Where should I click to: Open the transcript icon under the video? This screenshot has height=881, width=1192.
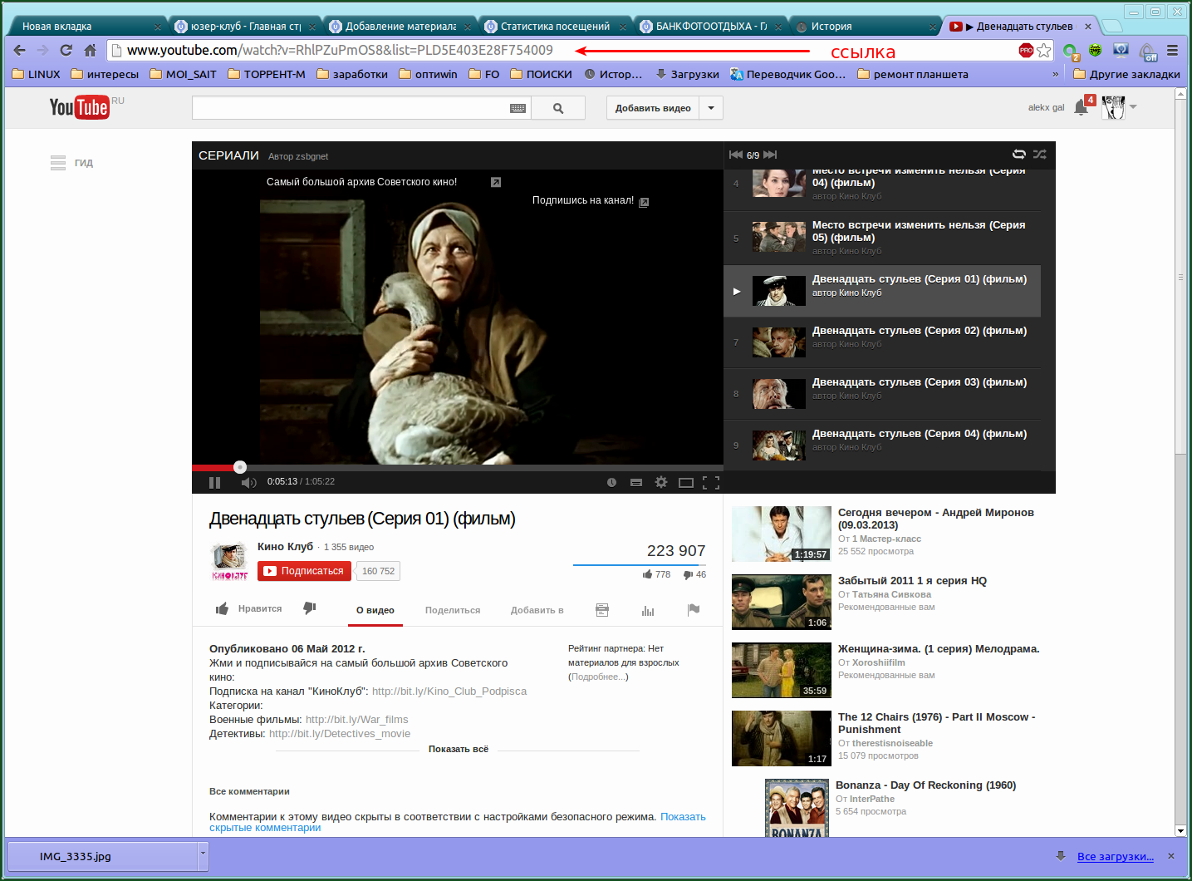(x=602, y=610)
